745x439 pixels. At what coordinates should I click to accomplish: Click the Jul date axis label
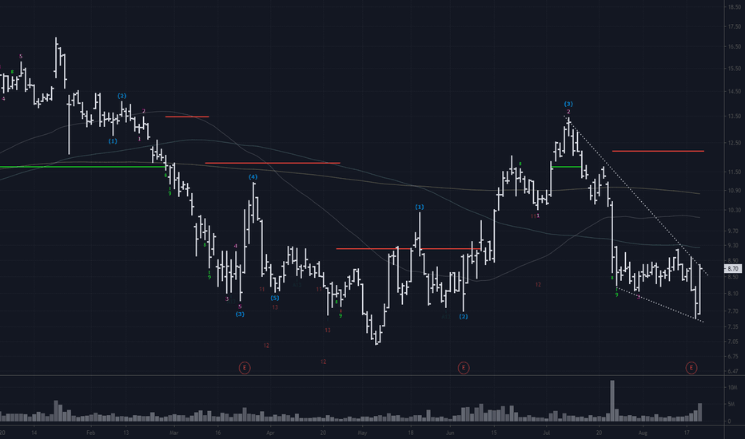tap(547, 433)
